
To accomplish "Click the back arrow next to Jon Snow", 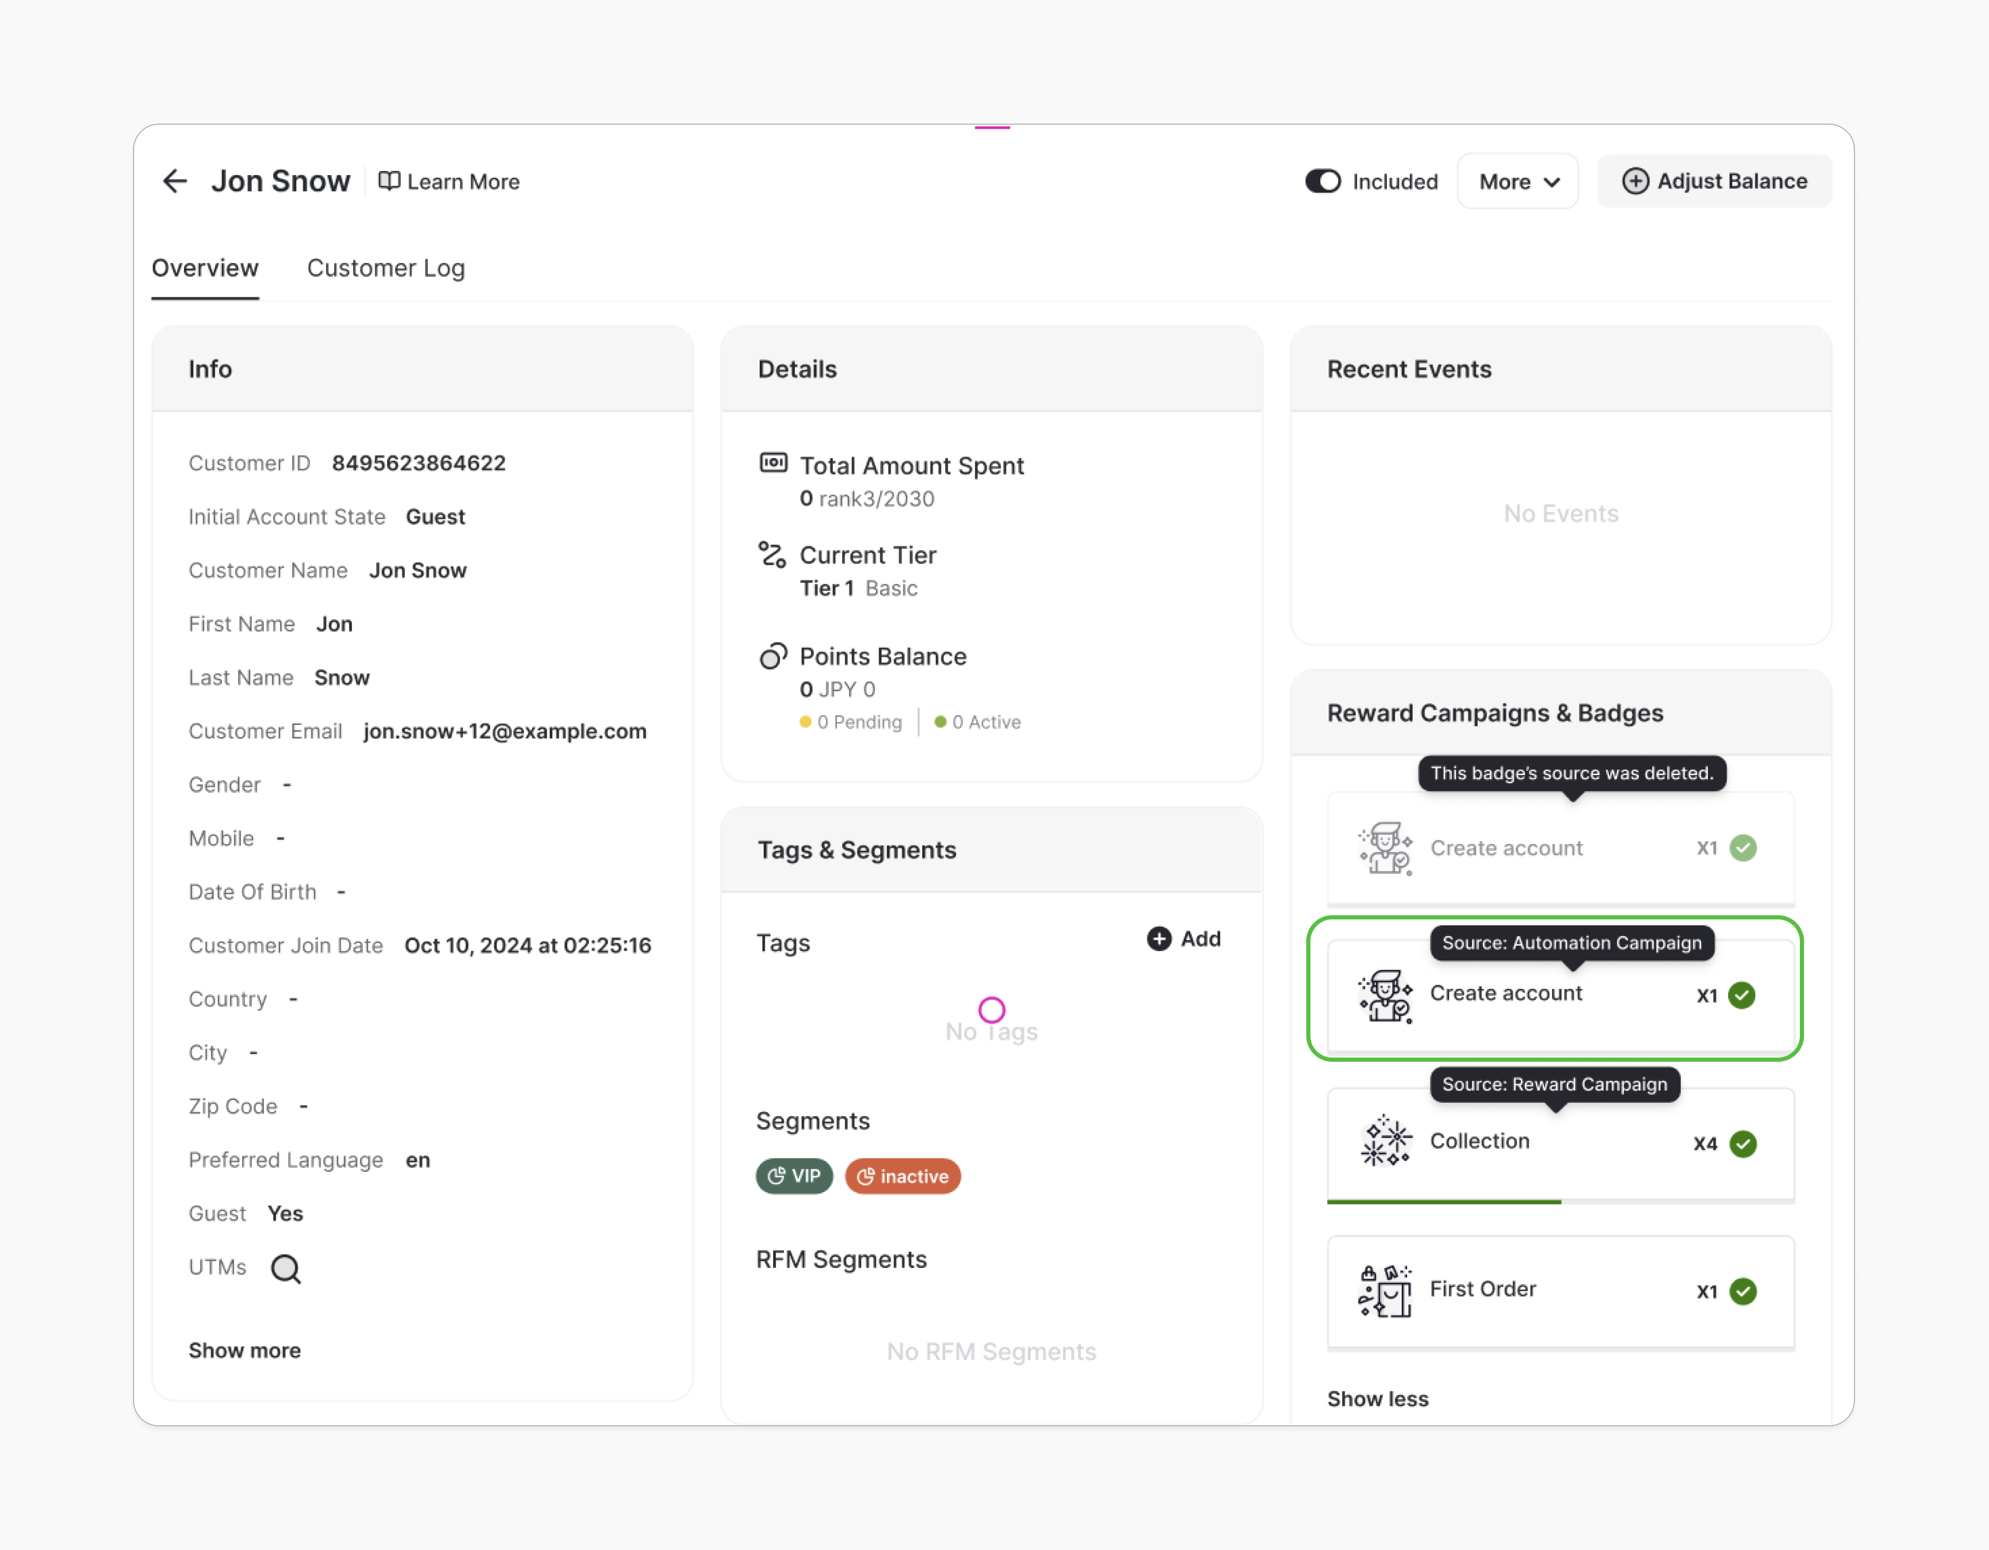I will [x=175, y=181].
